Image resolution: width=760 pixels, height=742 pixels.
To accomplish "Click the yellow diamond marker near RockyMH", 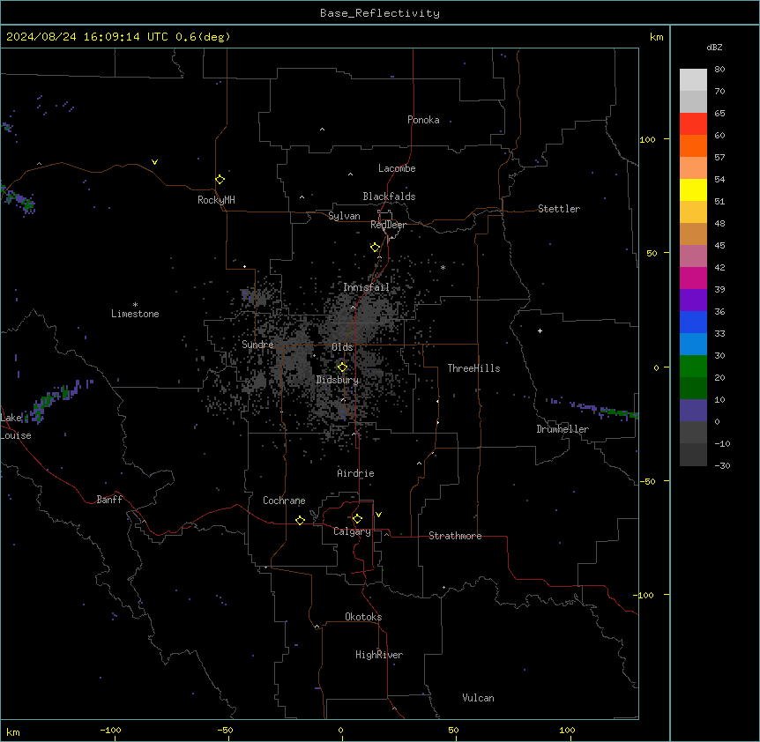I will click(x=220, y=180).
